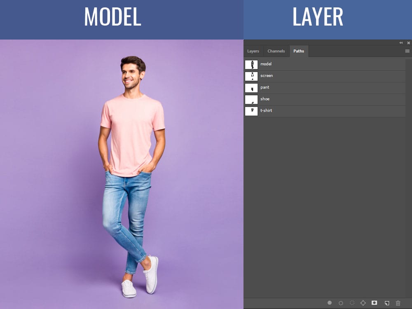Switch to the Layers tab

click(x=253, y=51)
